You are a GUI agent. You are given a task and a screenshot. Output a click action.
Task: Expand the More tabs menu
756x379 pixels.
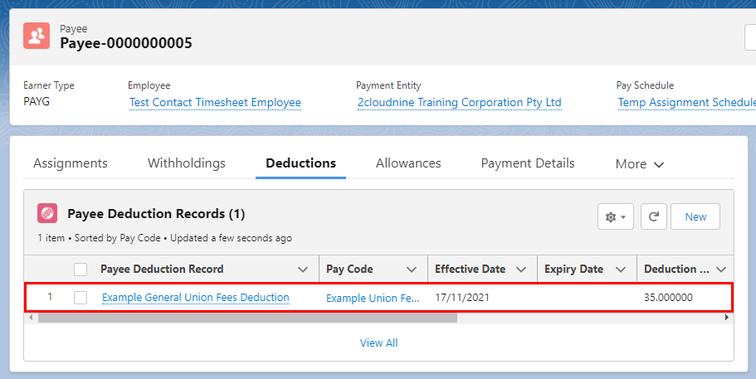click(640, 164)
